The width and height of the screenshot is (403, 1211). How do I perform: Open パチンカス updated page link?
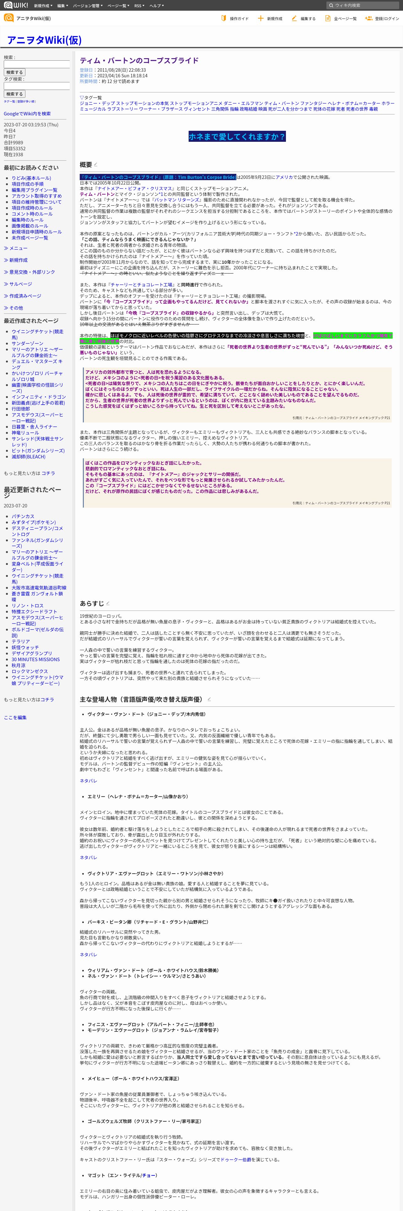[x=23, y=516]
